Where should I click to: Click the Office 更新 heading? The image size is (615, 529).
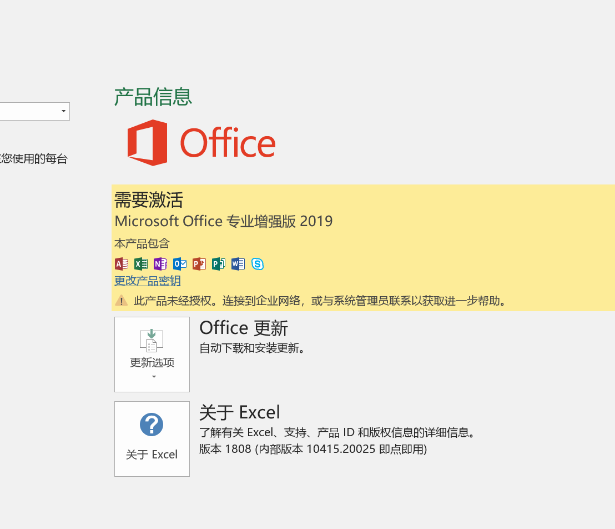[x=244, y=328]
